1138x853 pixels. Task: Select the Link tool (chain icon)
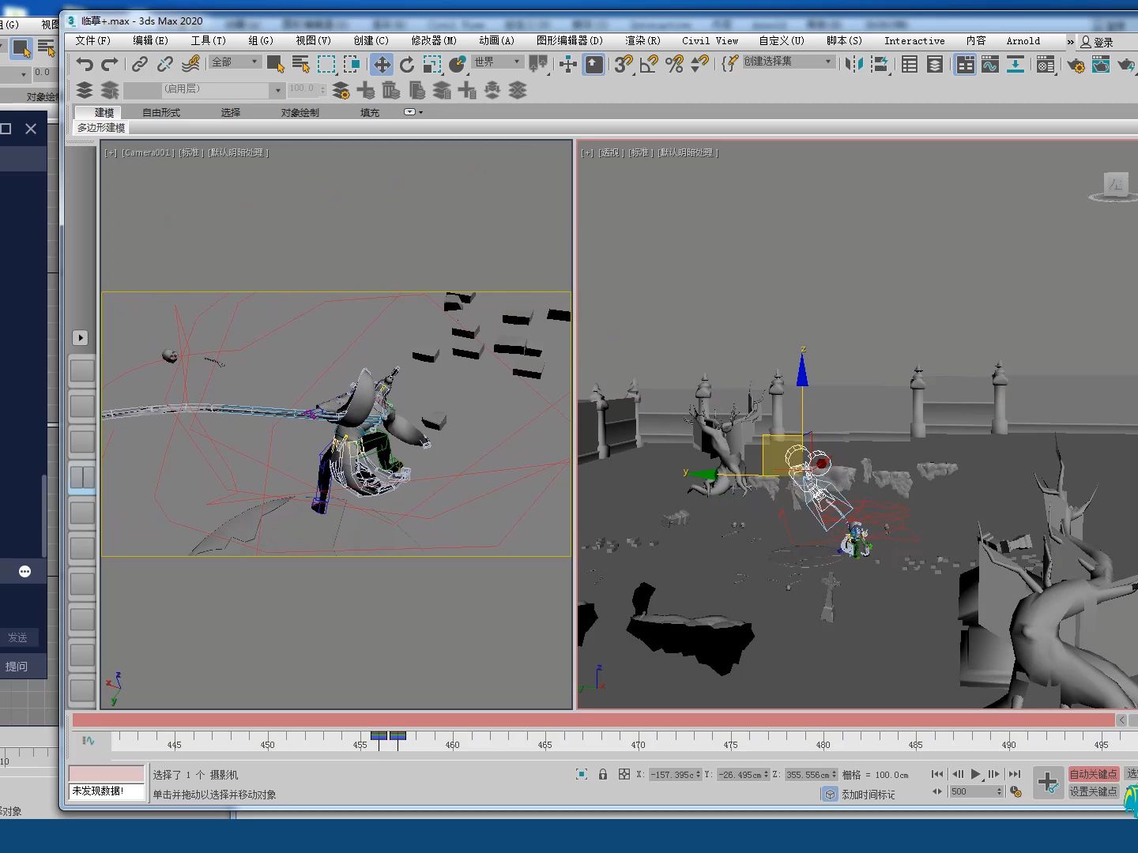coord(140,64)
